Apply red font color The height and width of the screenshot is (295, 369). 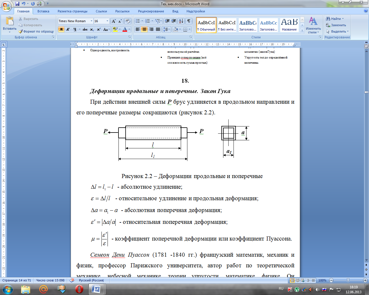(125, 29)
